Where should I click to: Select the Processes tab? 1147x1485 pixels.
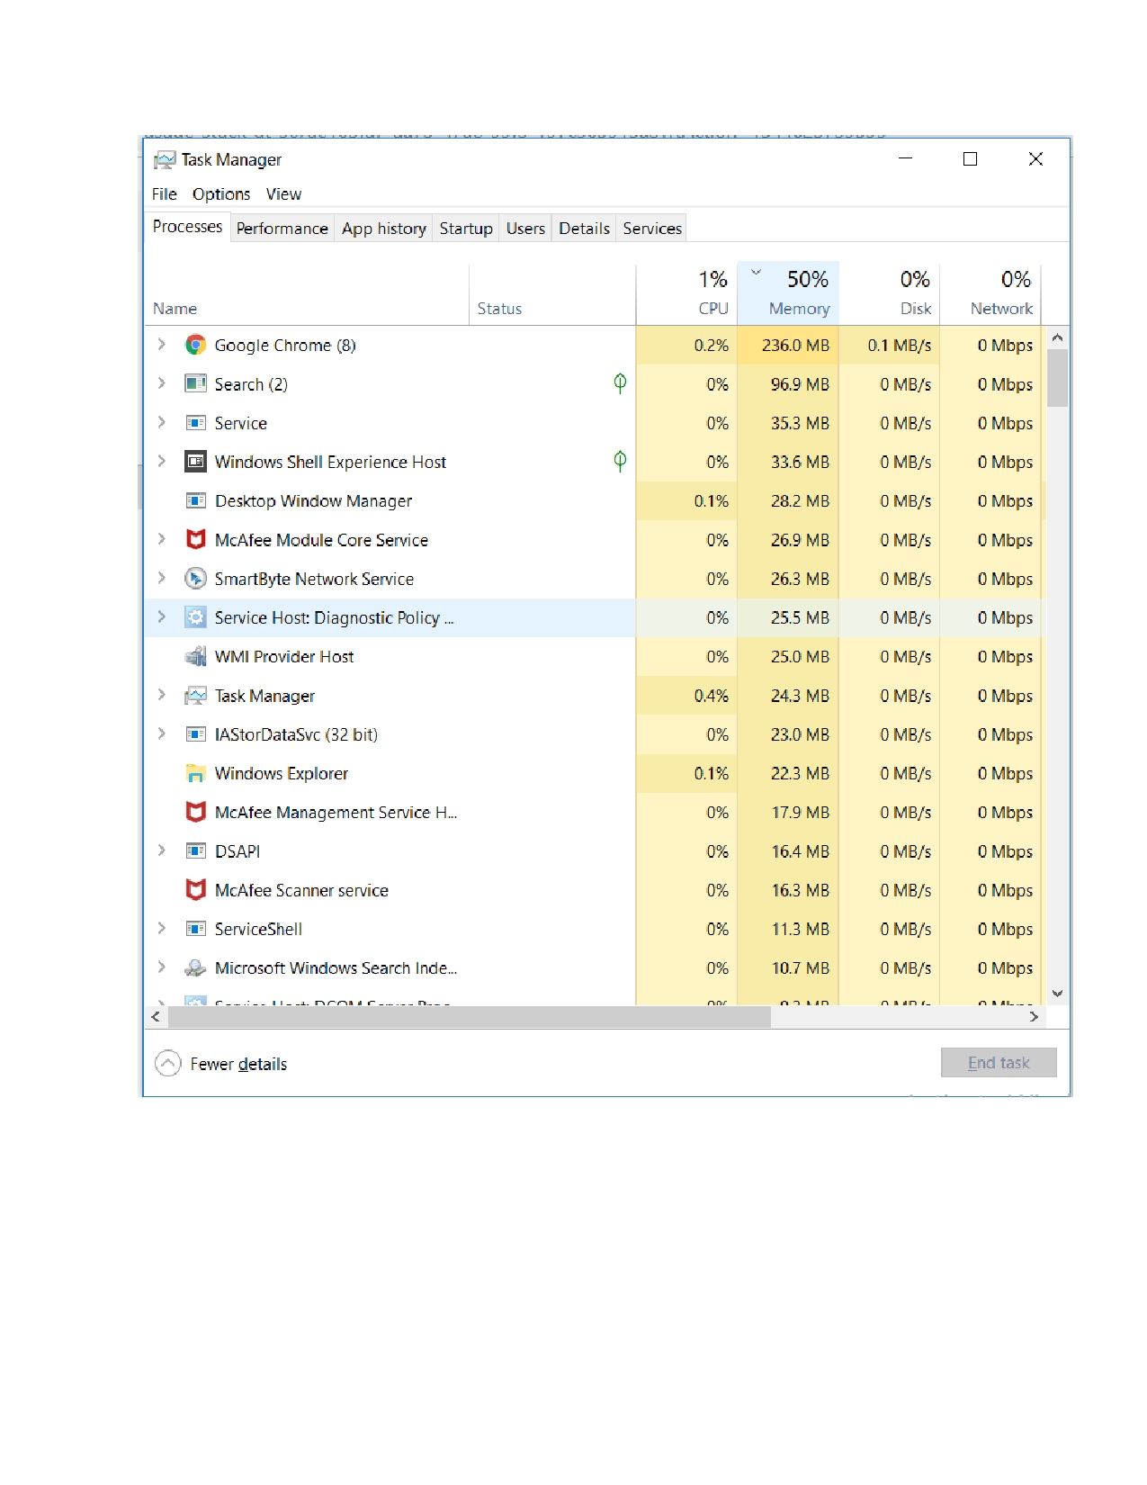pos(187,227)
